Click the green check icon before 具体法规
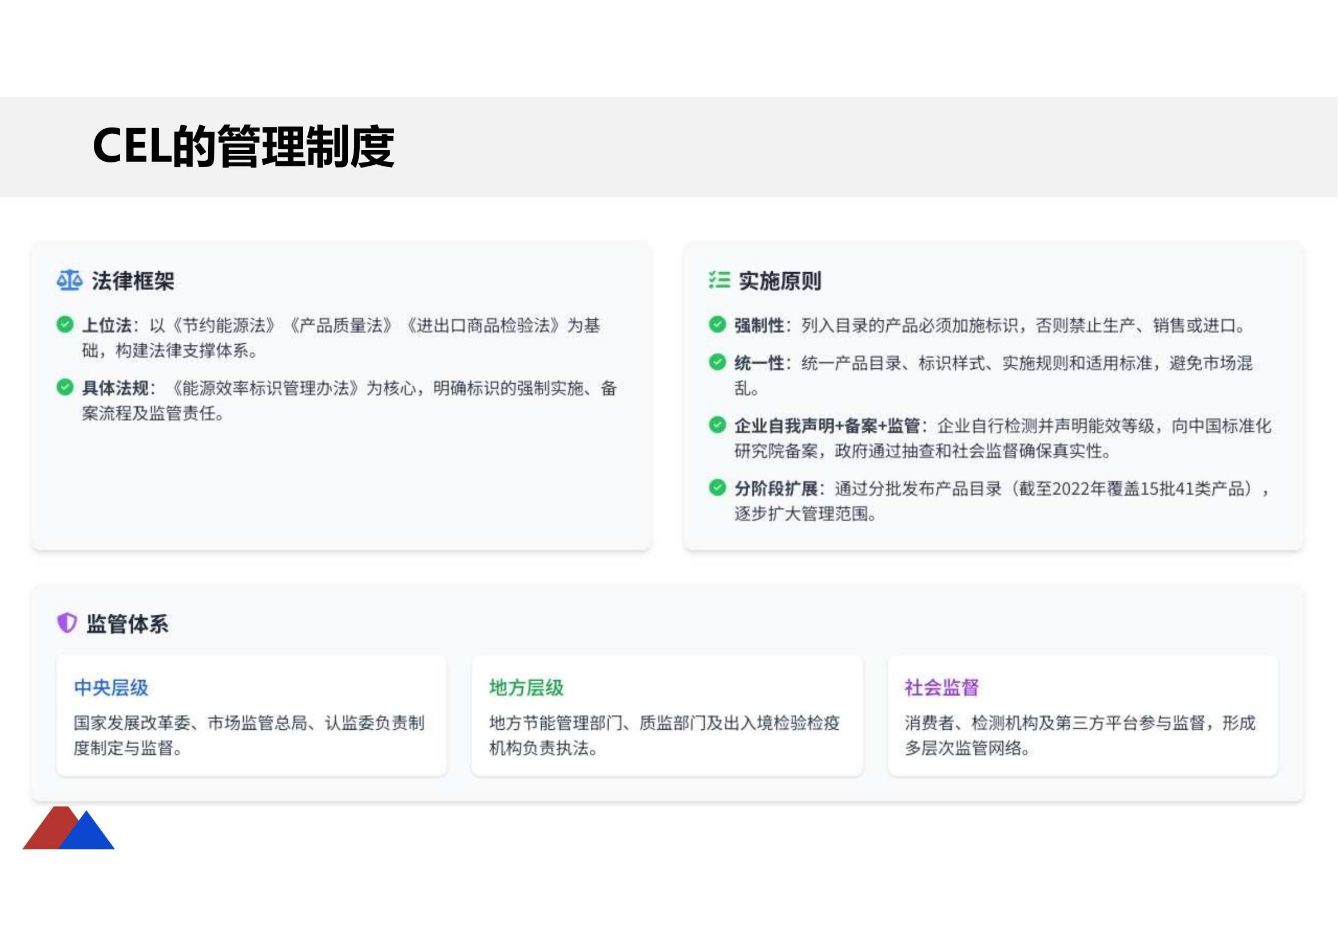Viewport: 1338px width, 946px height. (x=65, y=387)
